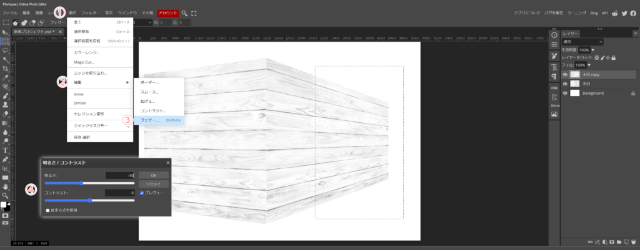The image size is (640, 250).
Task: Click the search magnifier icon in menu bar
Action: (185, 12)
